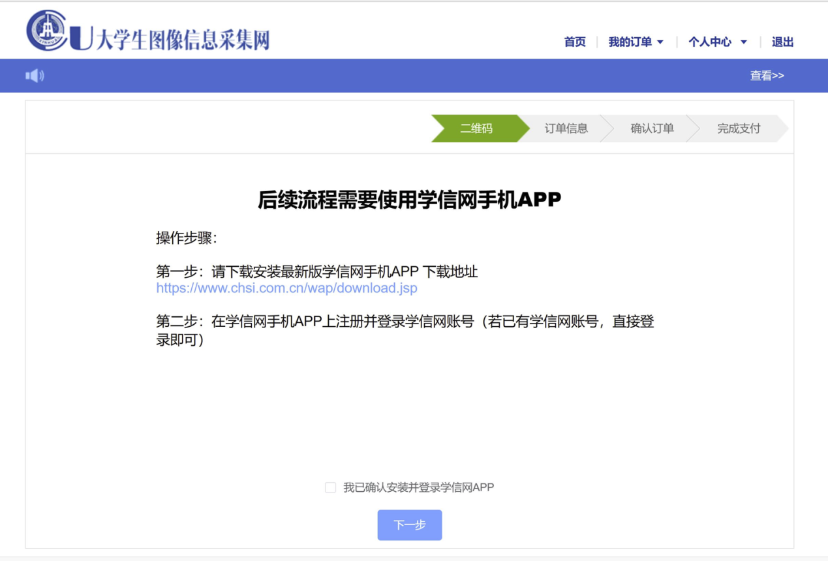Log out via 退出 link
828x561 pixels.
click(x=782, y=42)
